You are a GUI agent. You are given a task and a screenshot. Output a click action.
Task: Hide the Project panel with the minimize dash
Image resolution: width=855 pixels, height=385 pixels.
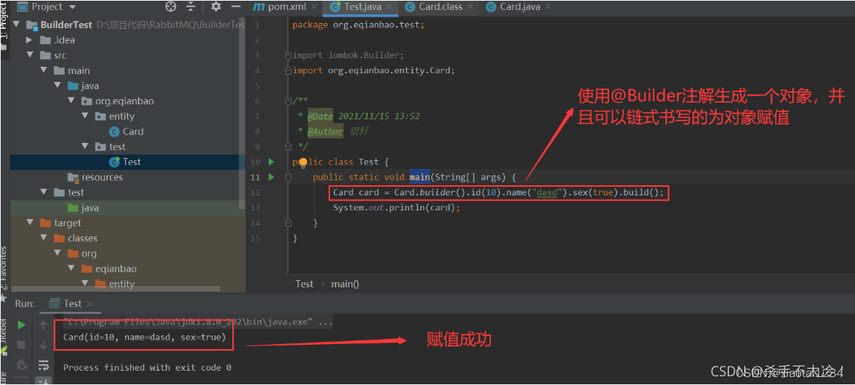tap(236, 6)
